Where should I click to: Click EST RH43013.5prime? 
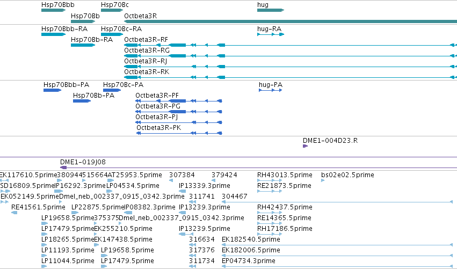point(285,175)
